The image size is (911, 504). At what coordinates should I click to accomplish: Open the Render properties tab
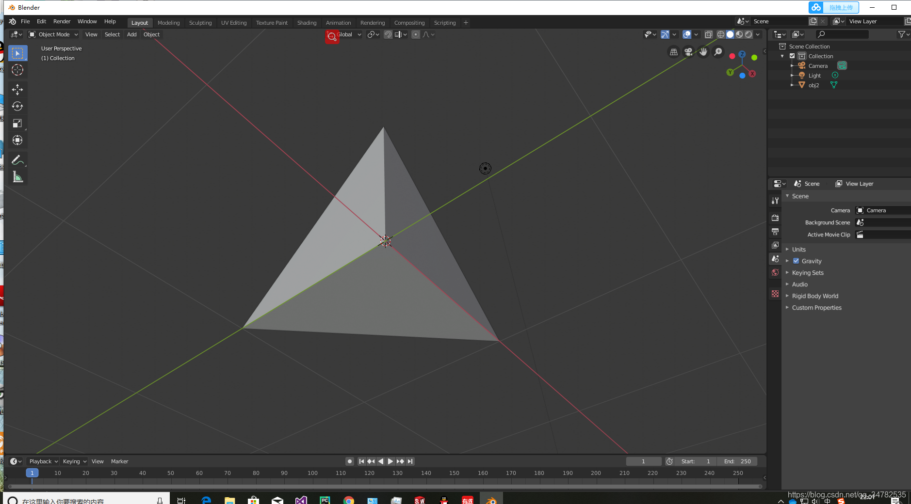775,218
